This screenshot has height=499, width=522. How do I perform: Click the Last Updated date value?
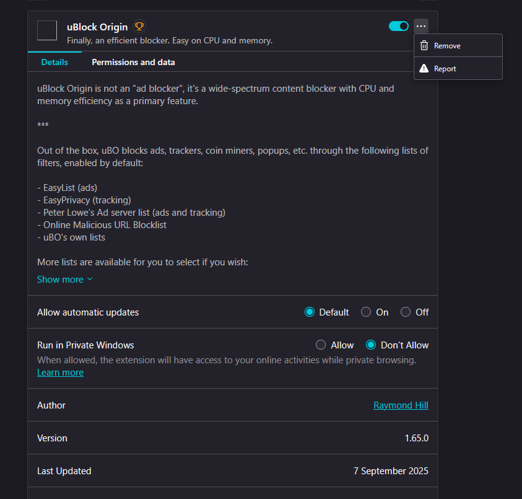(x=391, y=471)
